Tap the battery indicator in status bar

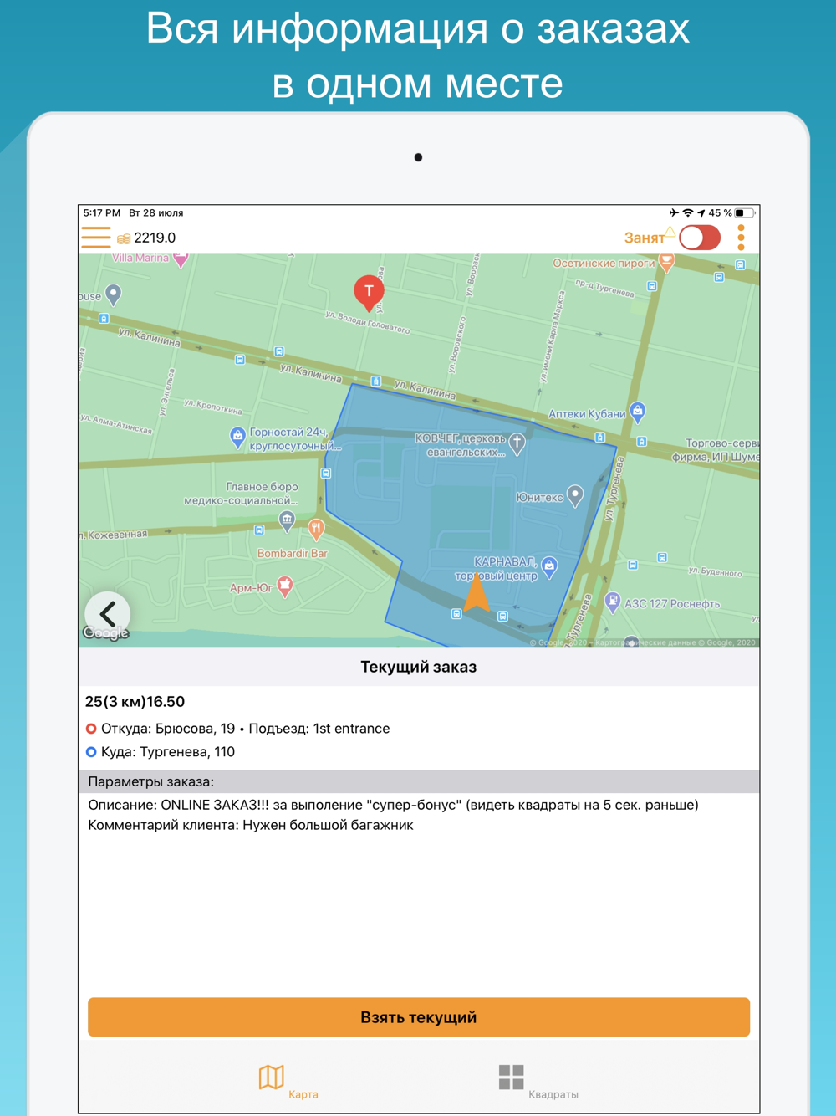click(x=745, y=213)
